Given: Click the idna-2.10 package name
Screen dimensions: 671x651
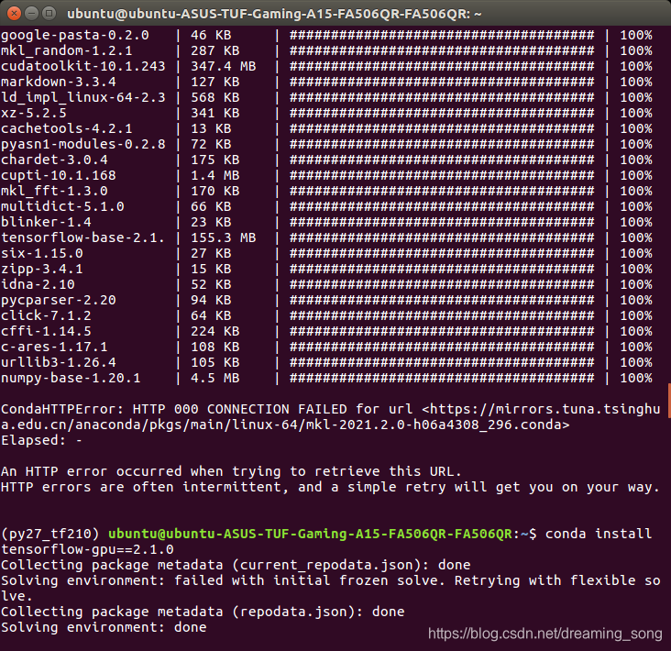Looking at the screenshot, I should click(38, 284).
